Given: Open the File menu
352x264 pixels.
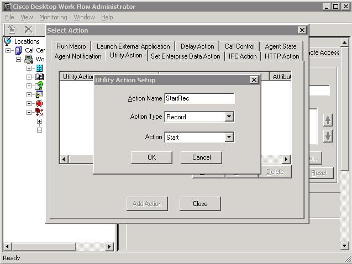Looking at the screenshot, I should click(x=9, y=17).
